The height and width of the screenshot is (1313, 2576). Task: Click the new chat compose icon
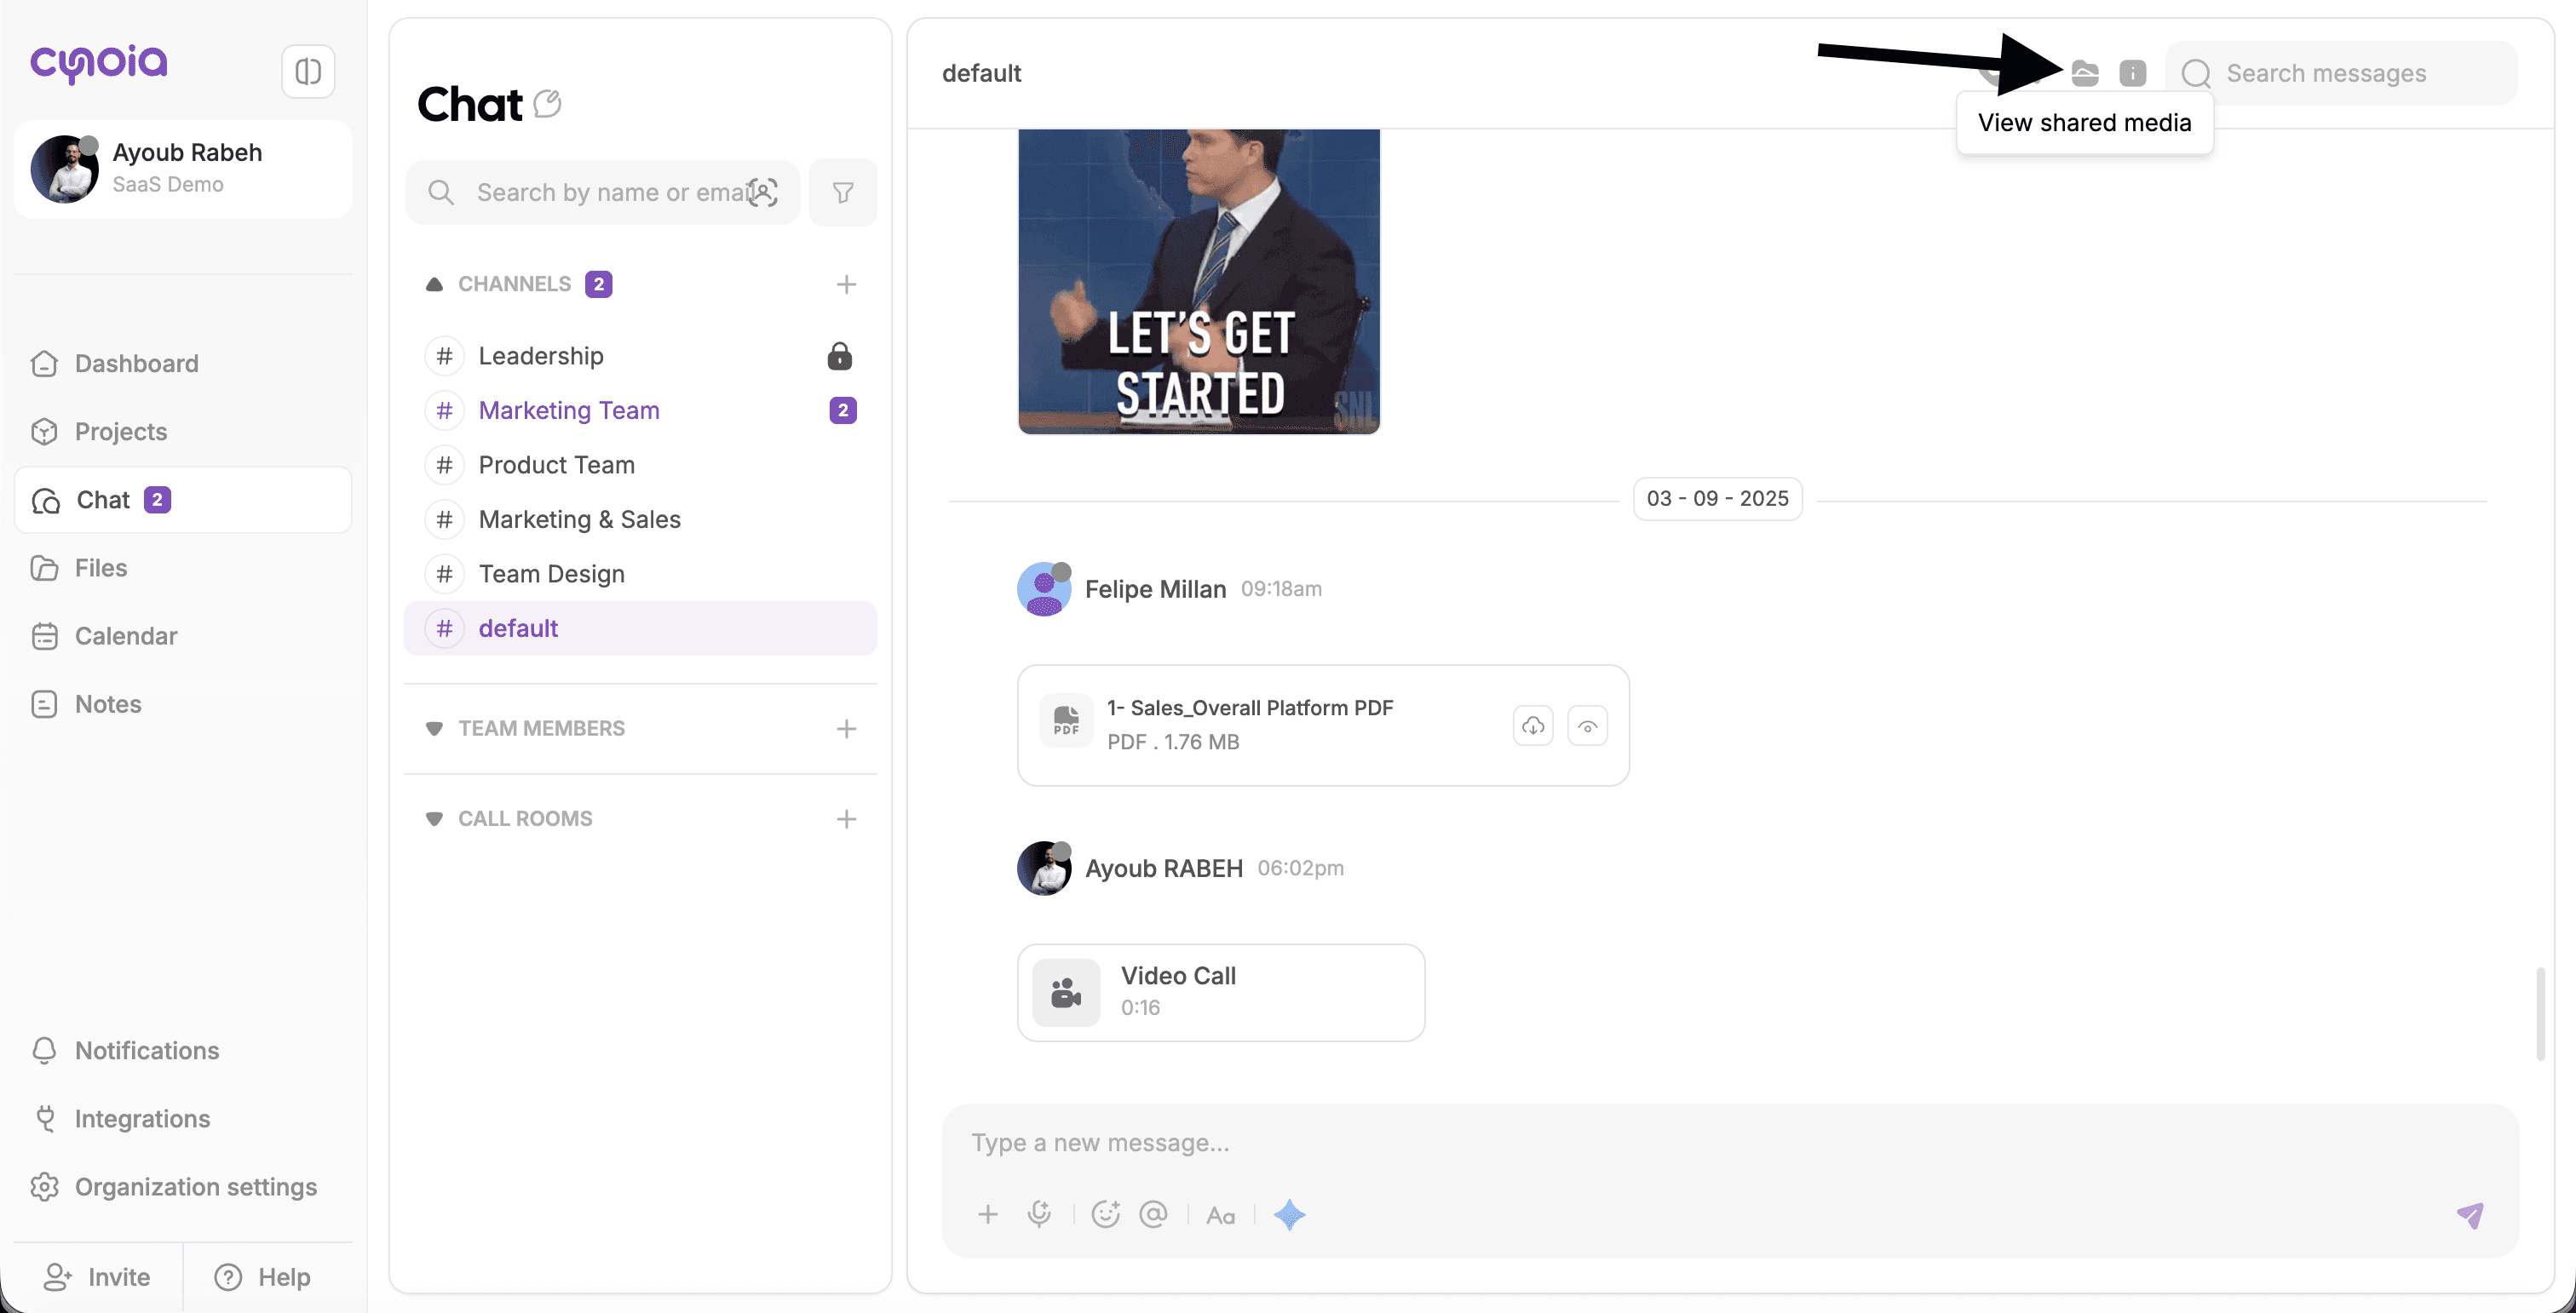pyautogui.click(x=547, y=103)
